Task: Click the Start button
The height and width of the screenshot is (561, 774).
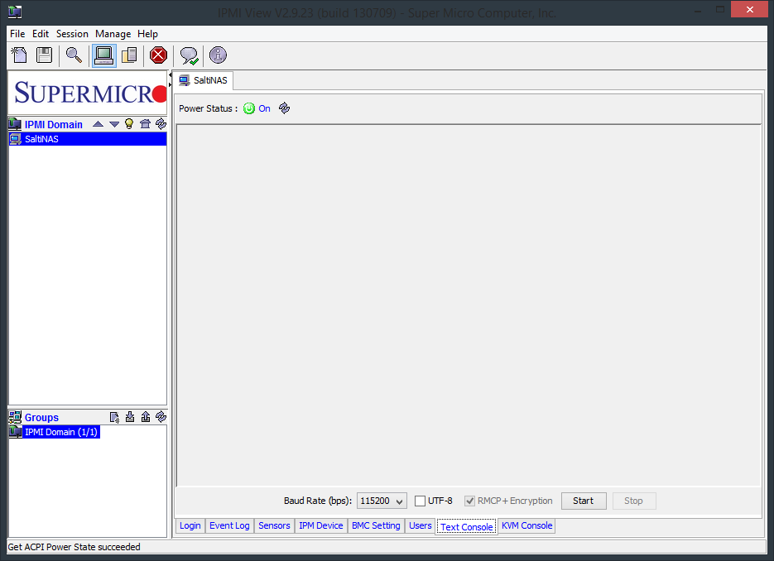Action: (x=584, y=501)
